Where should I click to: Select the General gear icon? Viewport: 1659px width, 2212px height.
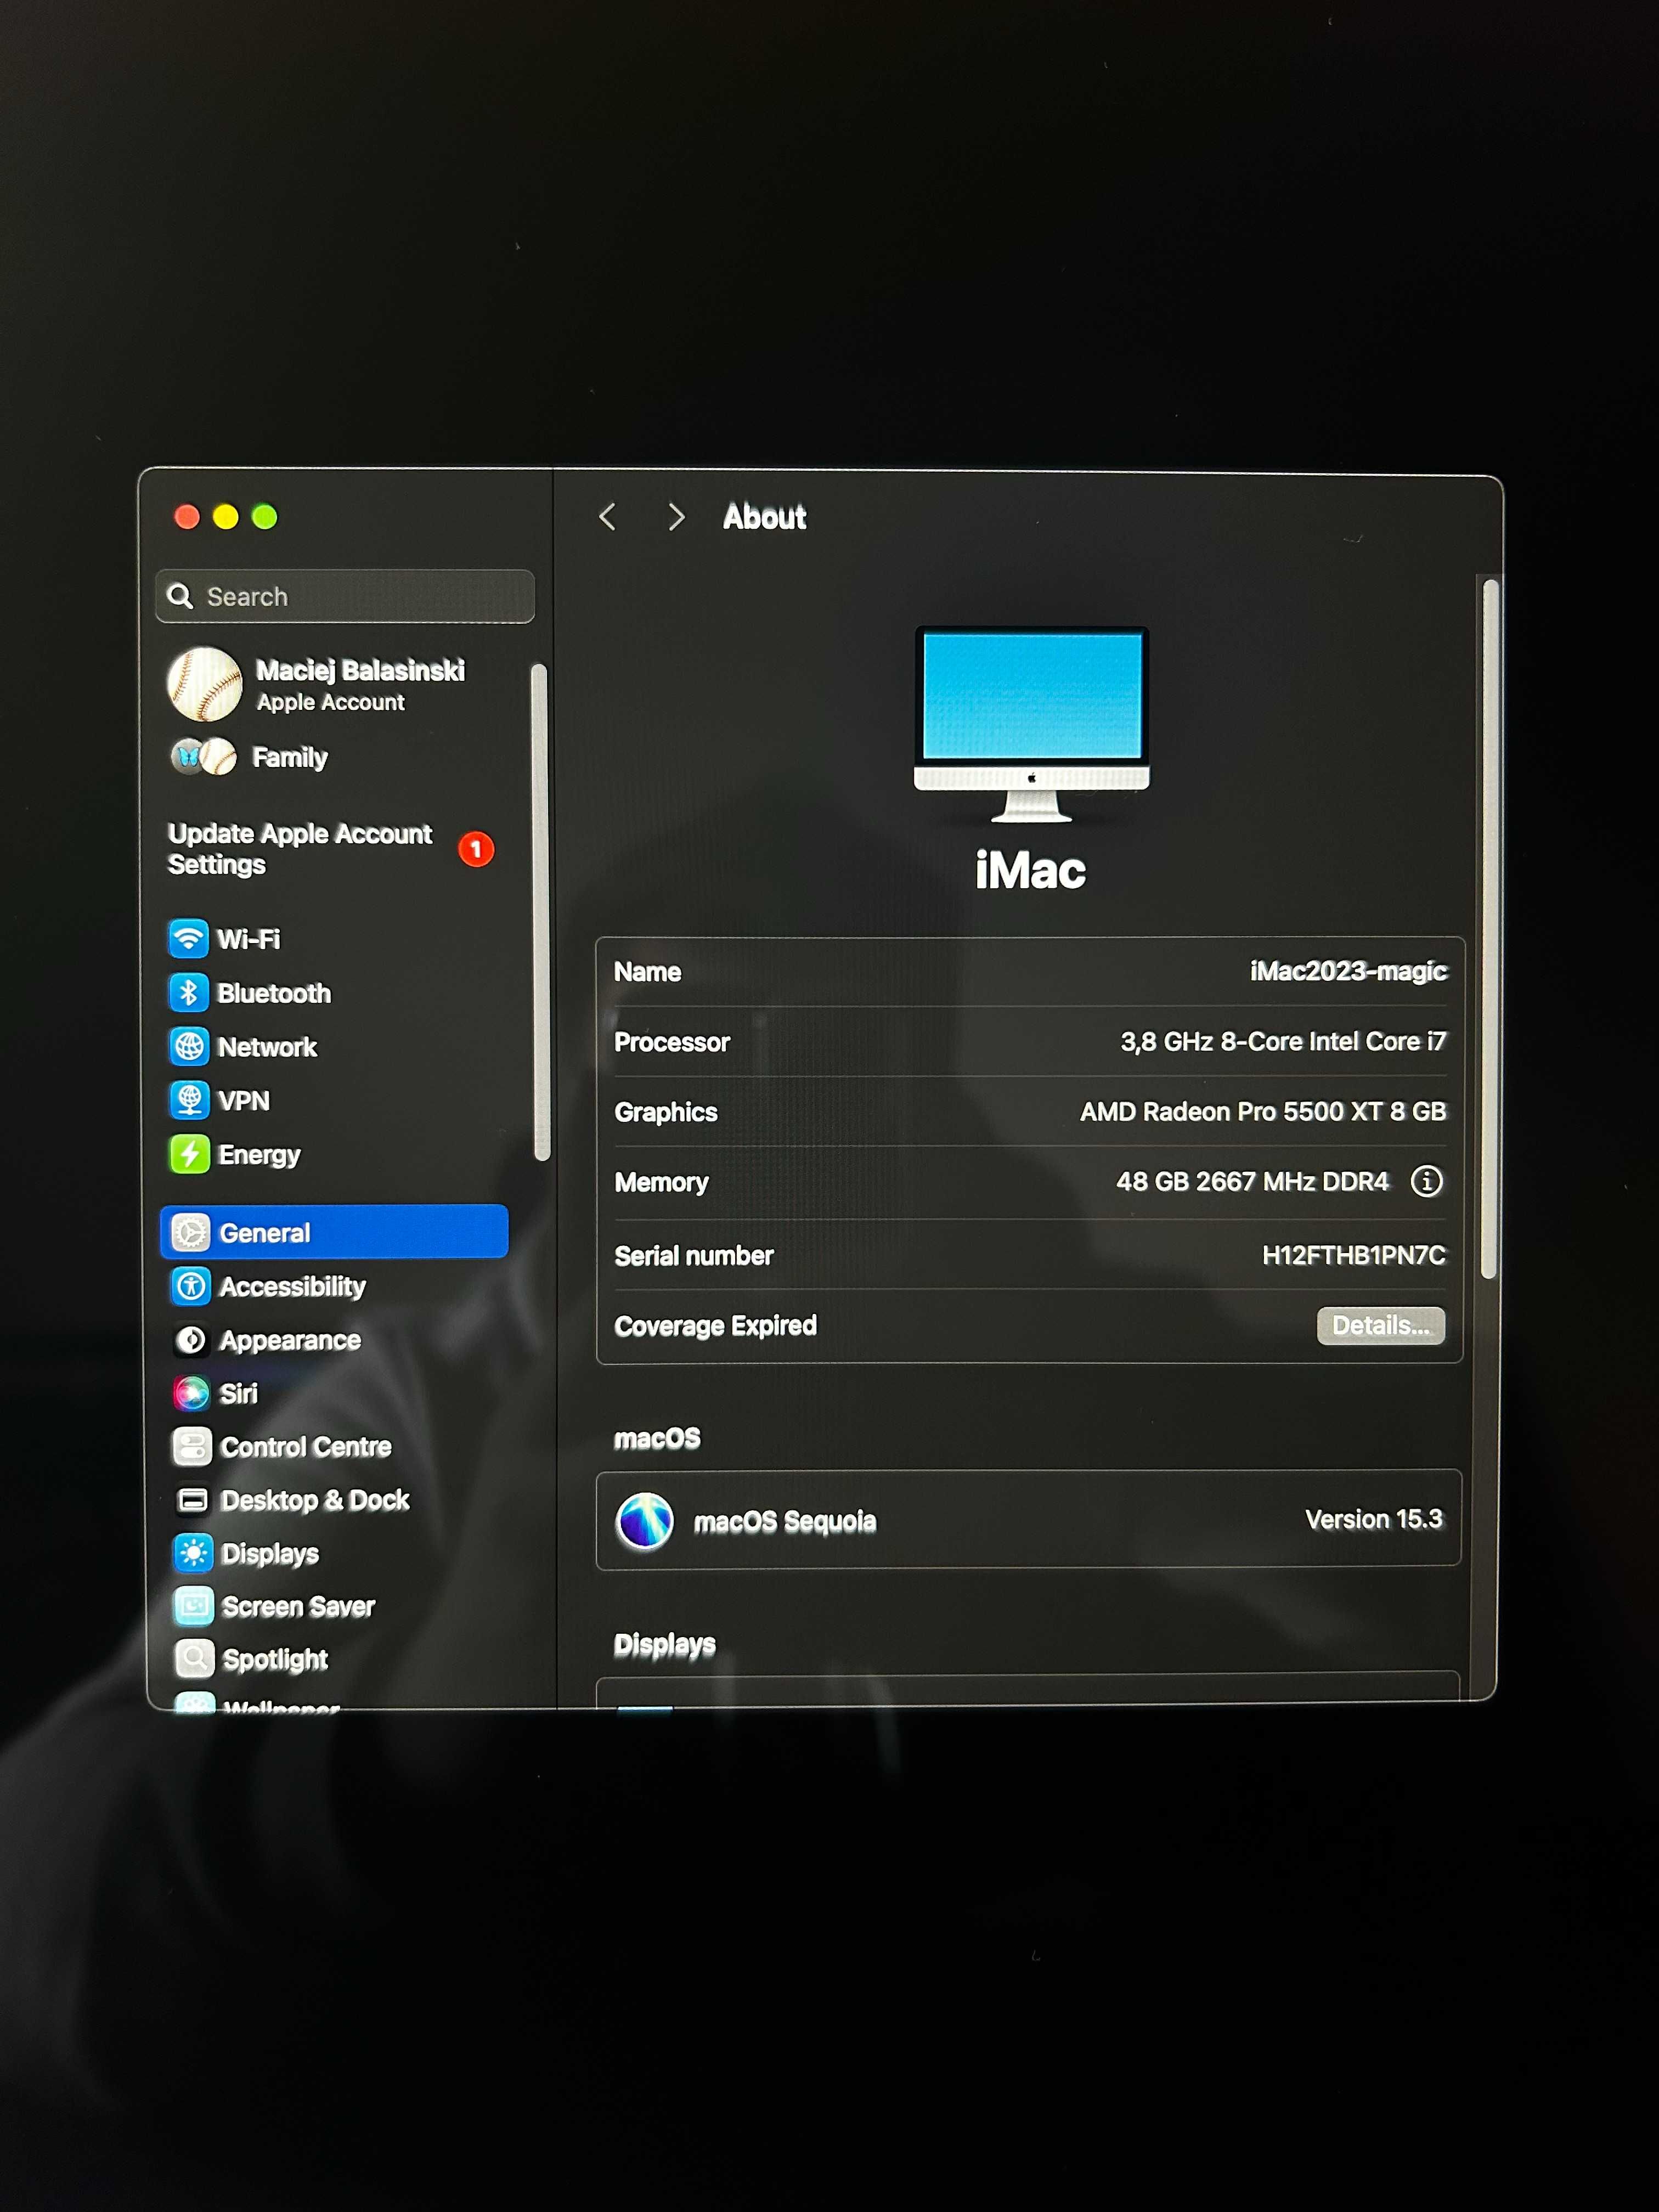(x=190, y=1232)
